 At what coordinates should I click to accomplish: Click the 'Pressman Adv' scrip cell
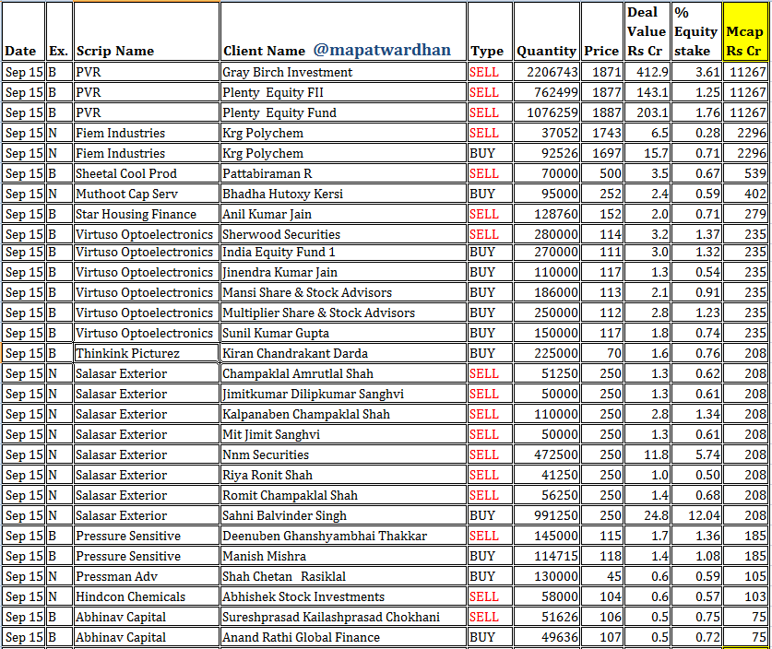147,575
